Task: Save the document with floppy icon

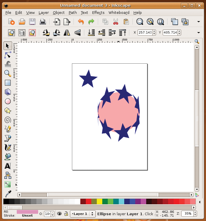Action: (32, 22)
